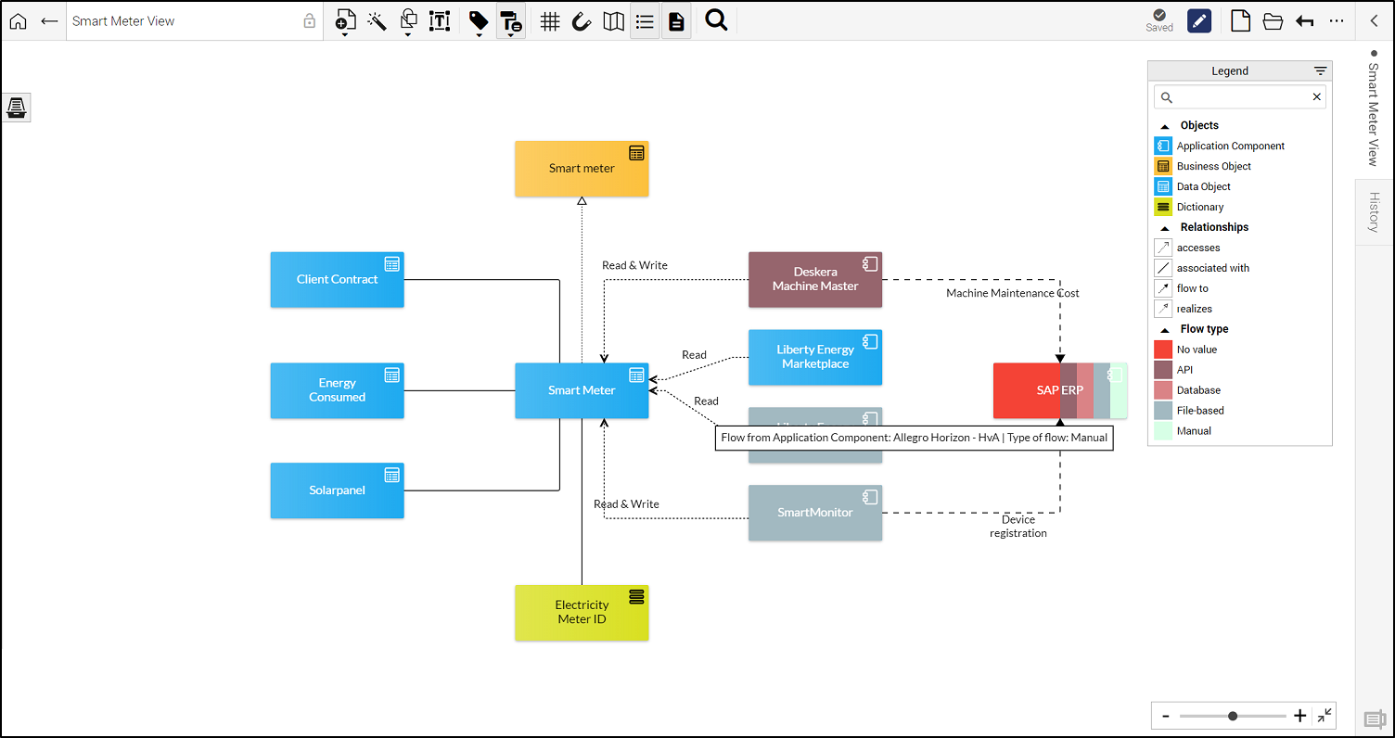Click the lock icon beside view name
This screenshot has height=738, width=1395.
coord(310,21)
